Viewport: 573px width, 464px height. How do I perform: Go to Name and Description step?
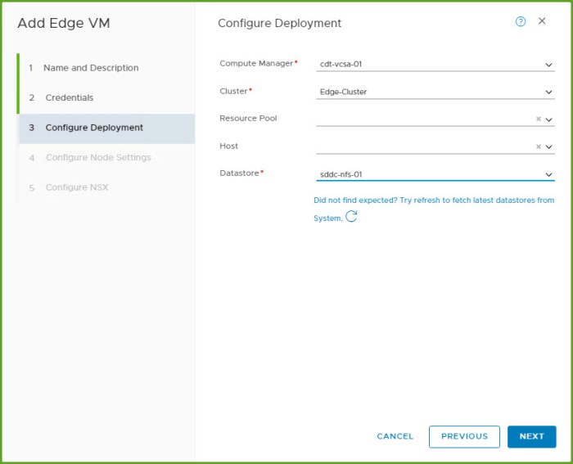(x=90, y=68)
